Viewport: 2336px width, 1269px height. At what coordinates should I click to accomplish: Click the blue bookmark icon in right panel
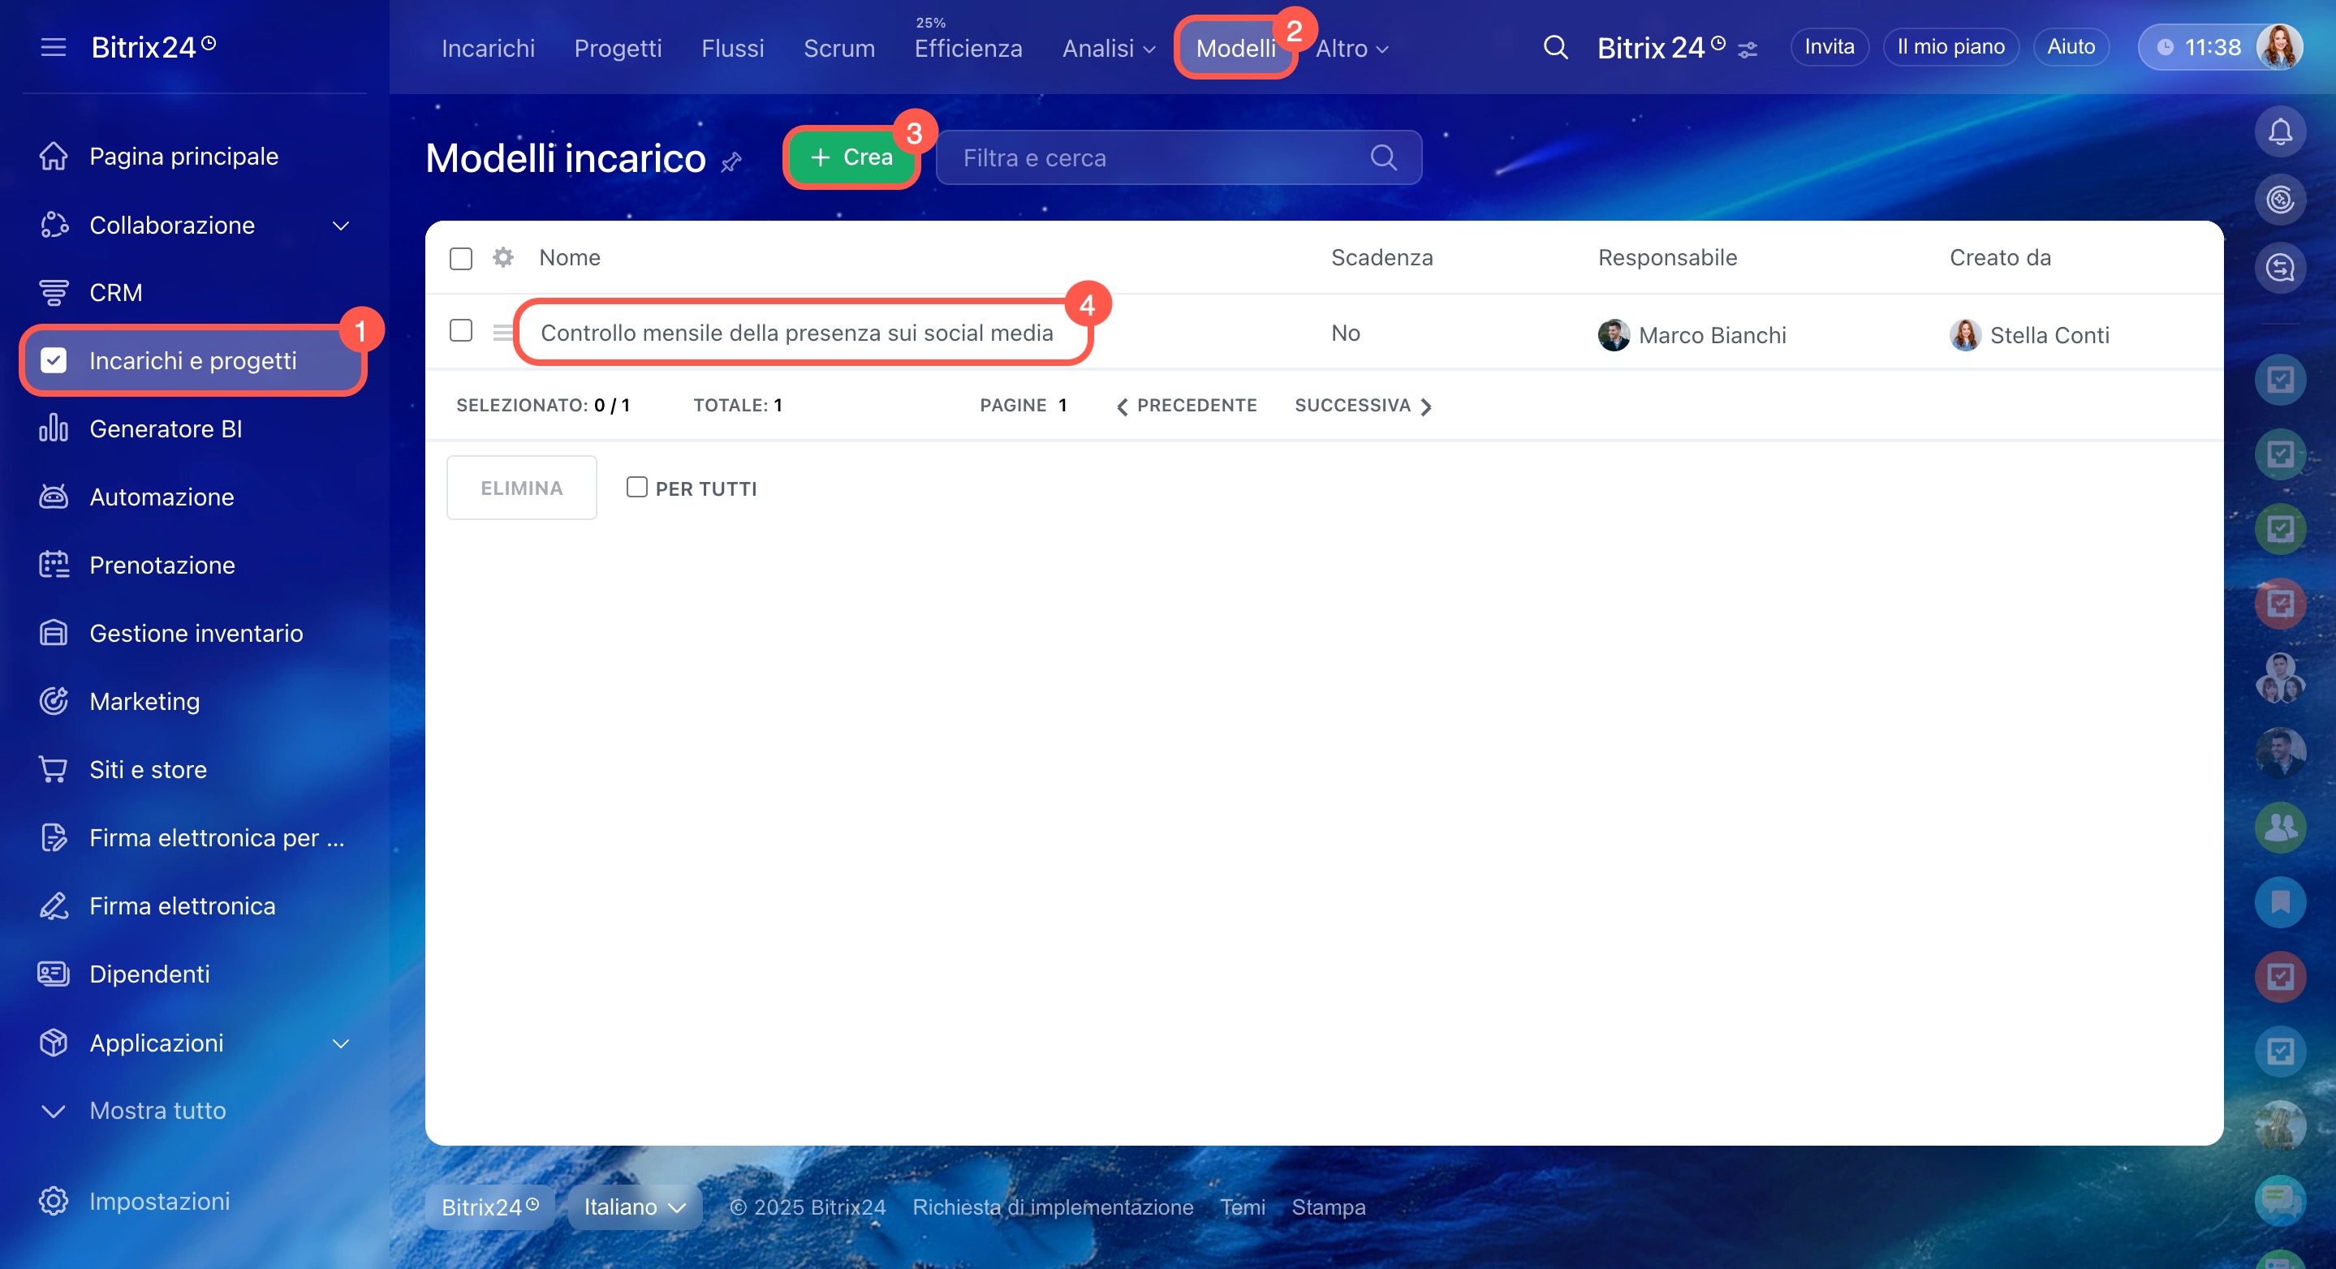click(x=2279, y=901)
